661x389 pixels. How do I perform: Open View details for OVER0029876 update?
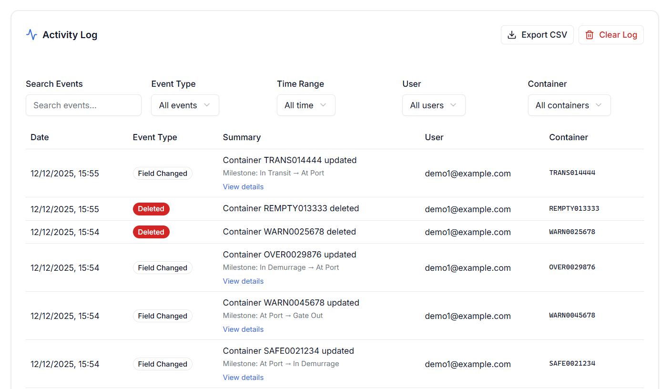pos(243,281)
